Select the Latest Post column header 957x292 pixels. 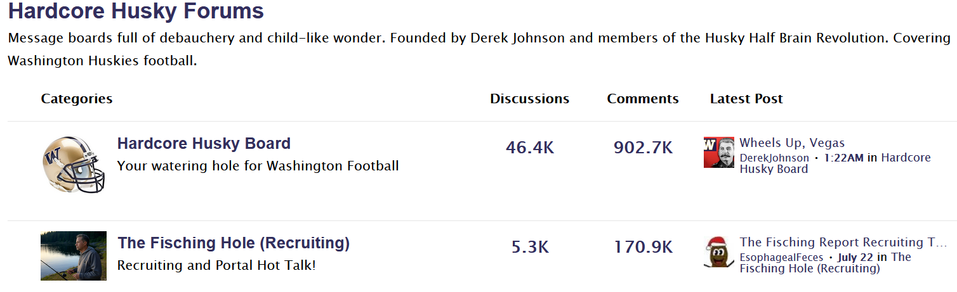(x=746, y=99)
